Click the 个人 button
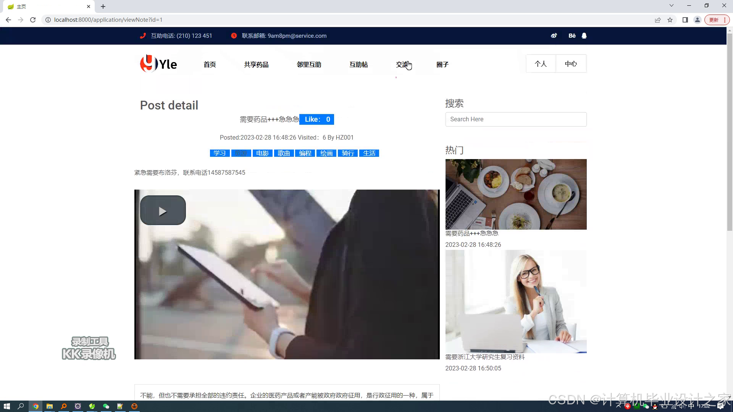This screenshot has width=733, height=412. click(541, 64)
